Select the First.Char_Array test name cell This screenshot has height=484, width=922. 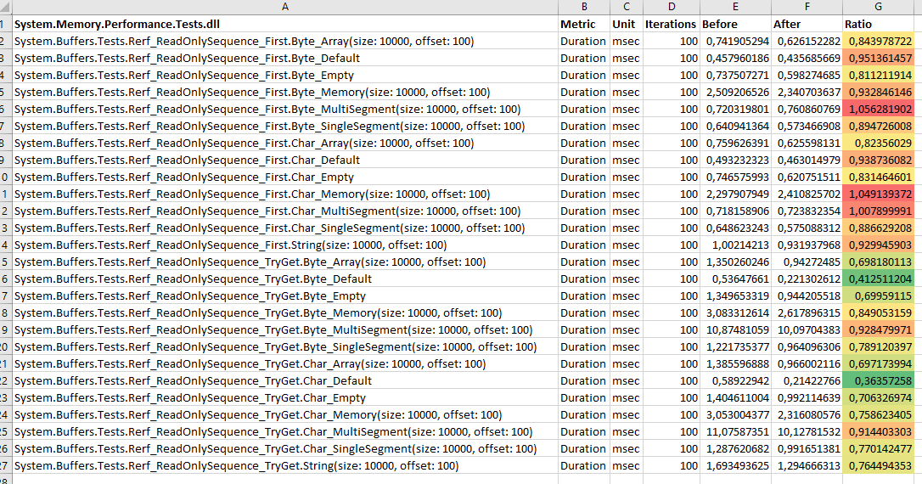point(285,143)
